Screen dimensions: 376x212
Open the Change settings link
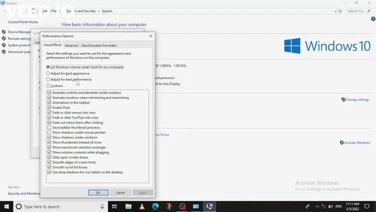357,100
